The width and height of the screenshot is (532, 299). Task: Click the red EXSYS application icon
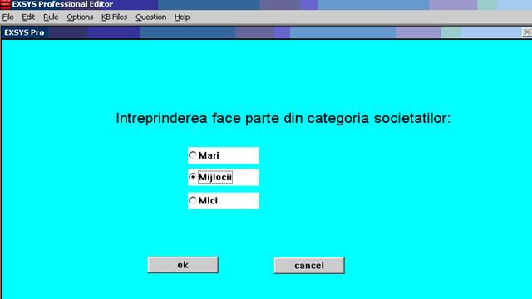[5, 4]
